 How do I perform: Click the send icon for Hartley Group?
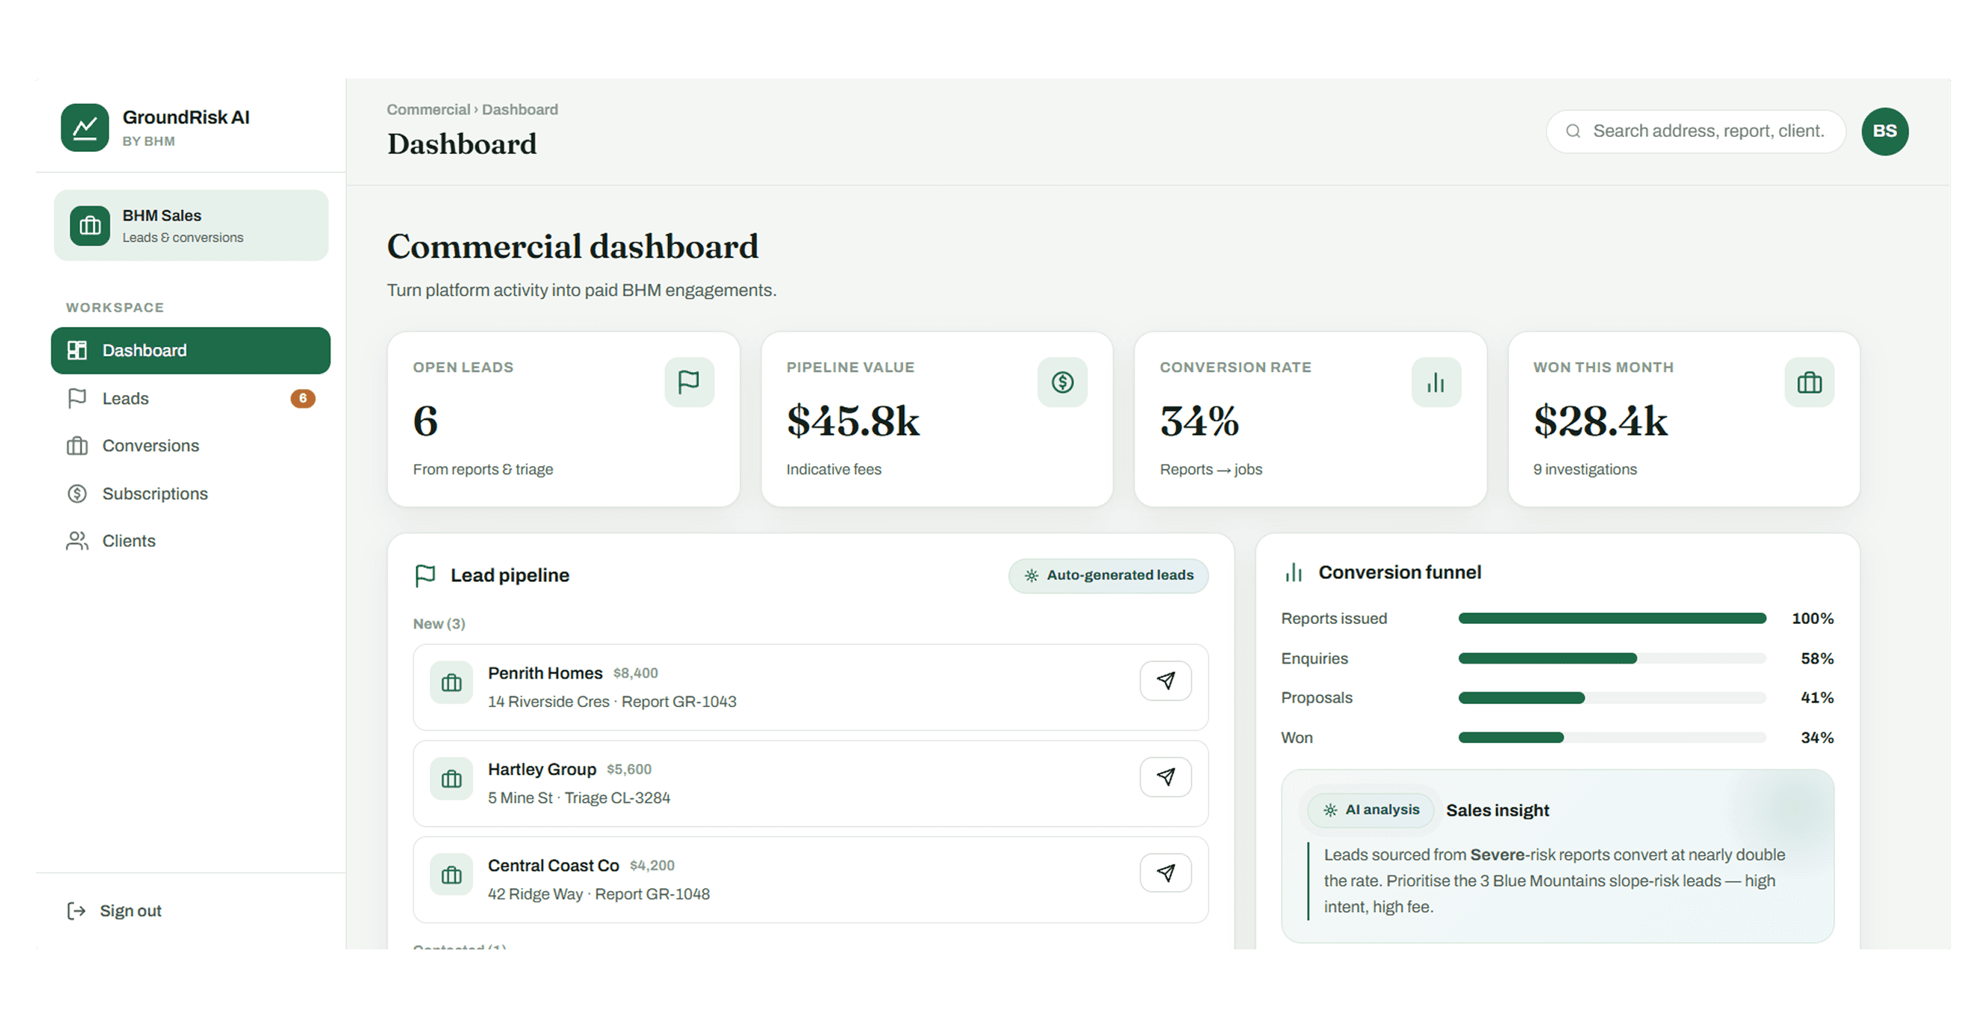1166,777
